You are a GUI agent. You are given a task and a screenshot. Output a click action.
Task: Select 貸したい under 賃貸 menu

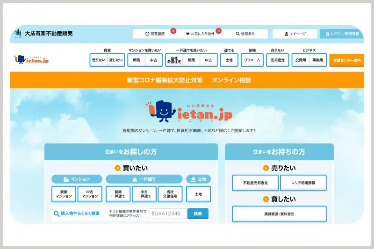pos(116,60)
